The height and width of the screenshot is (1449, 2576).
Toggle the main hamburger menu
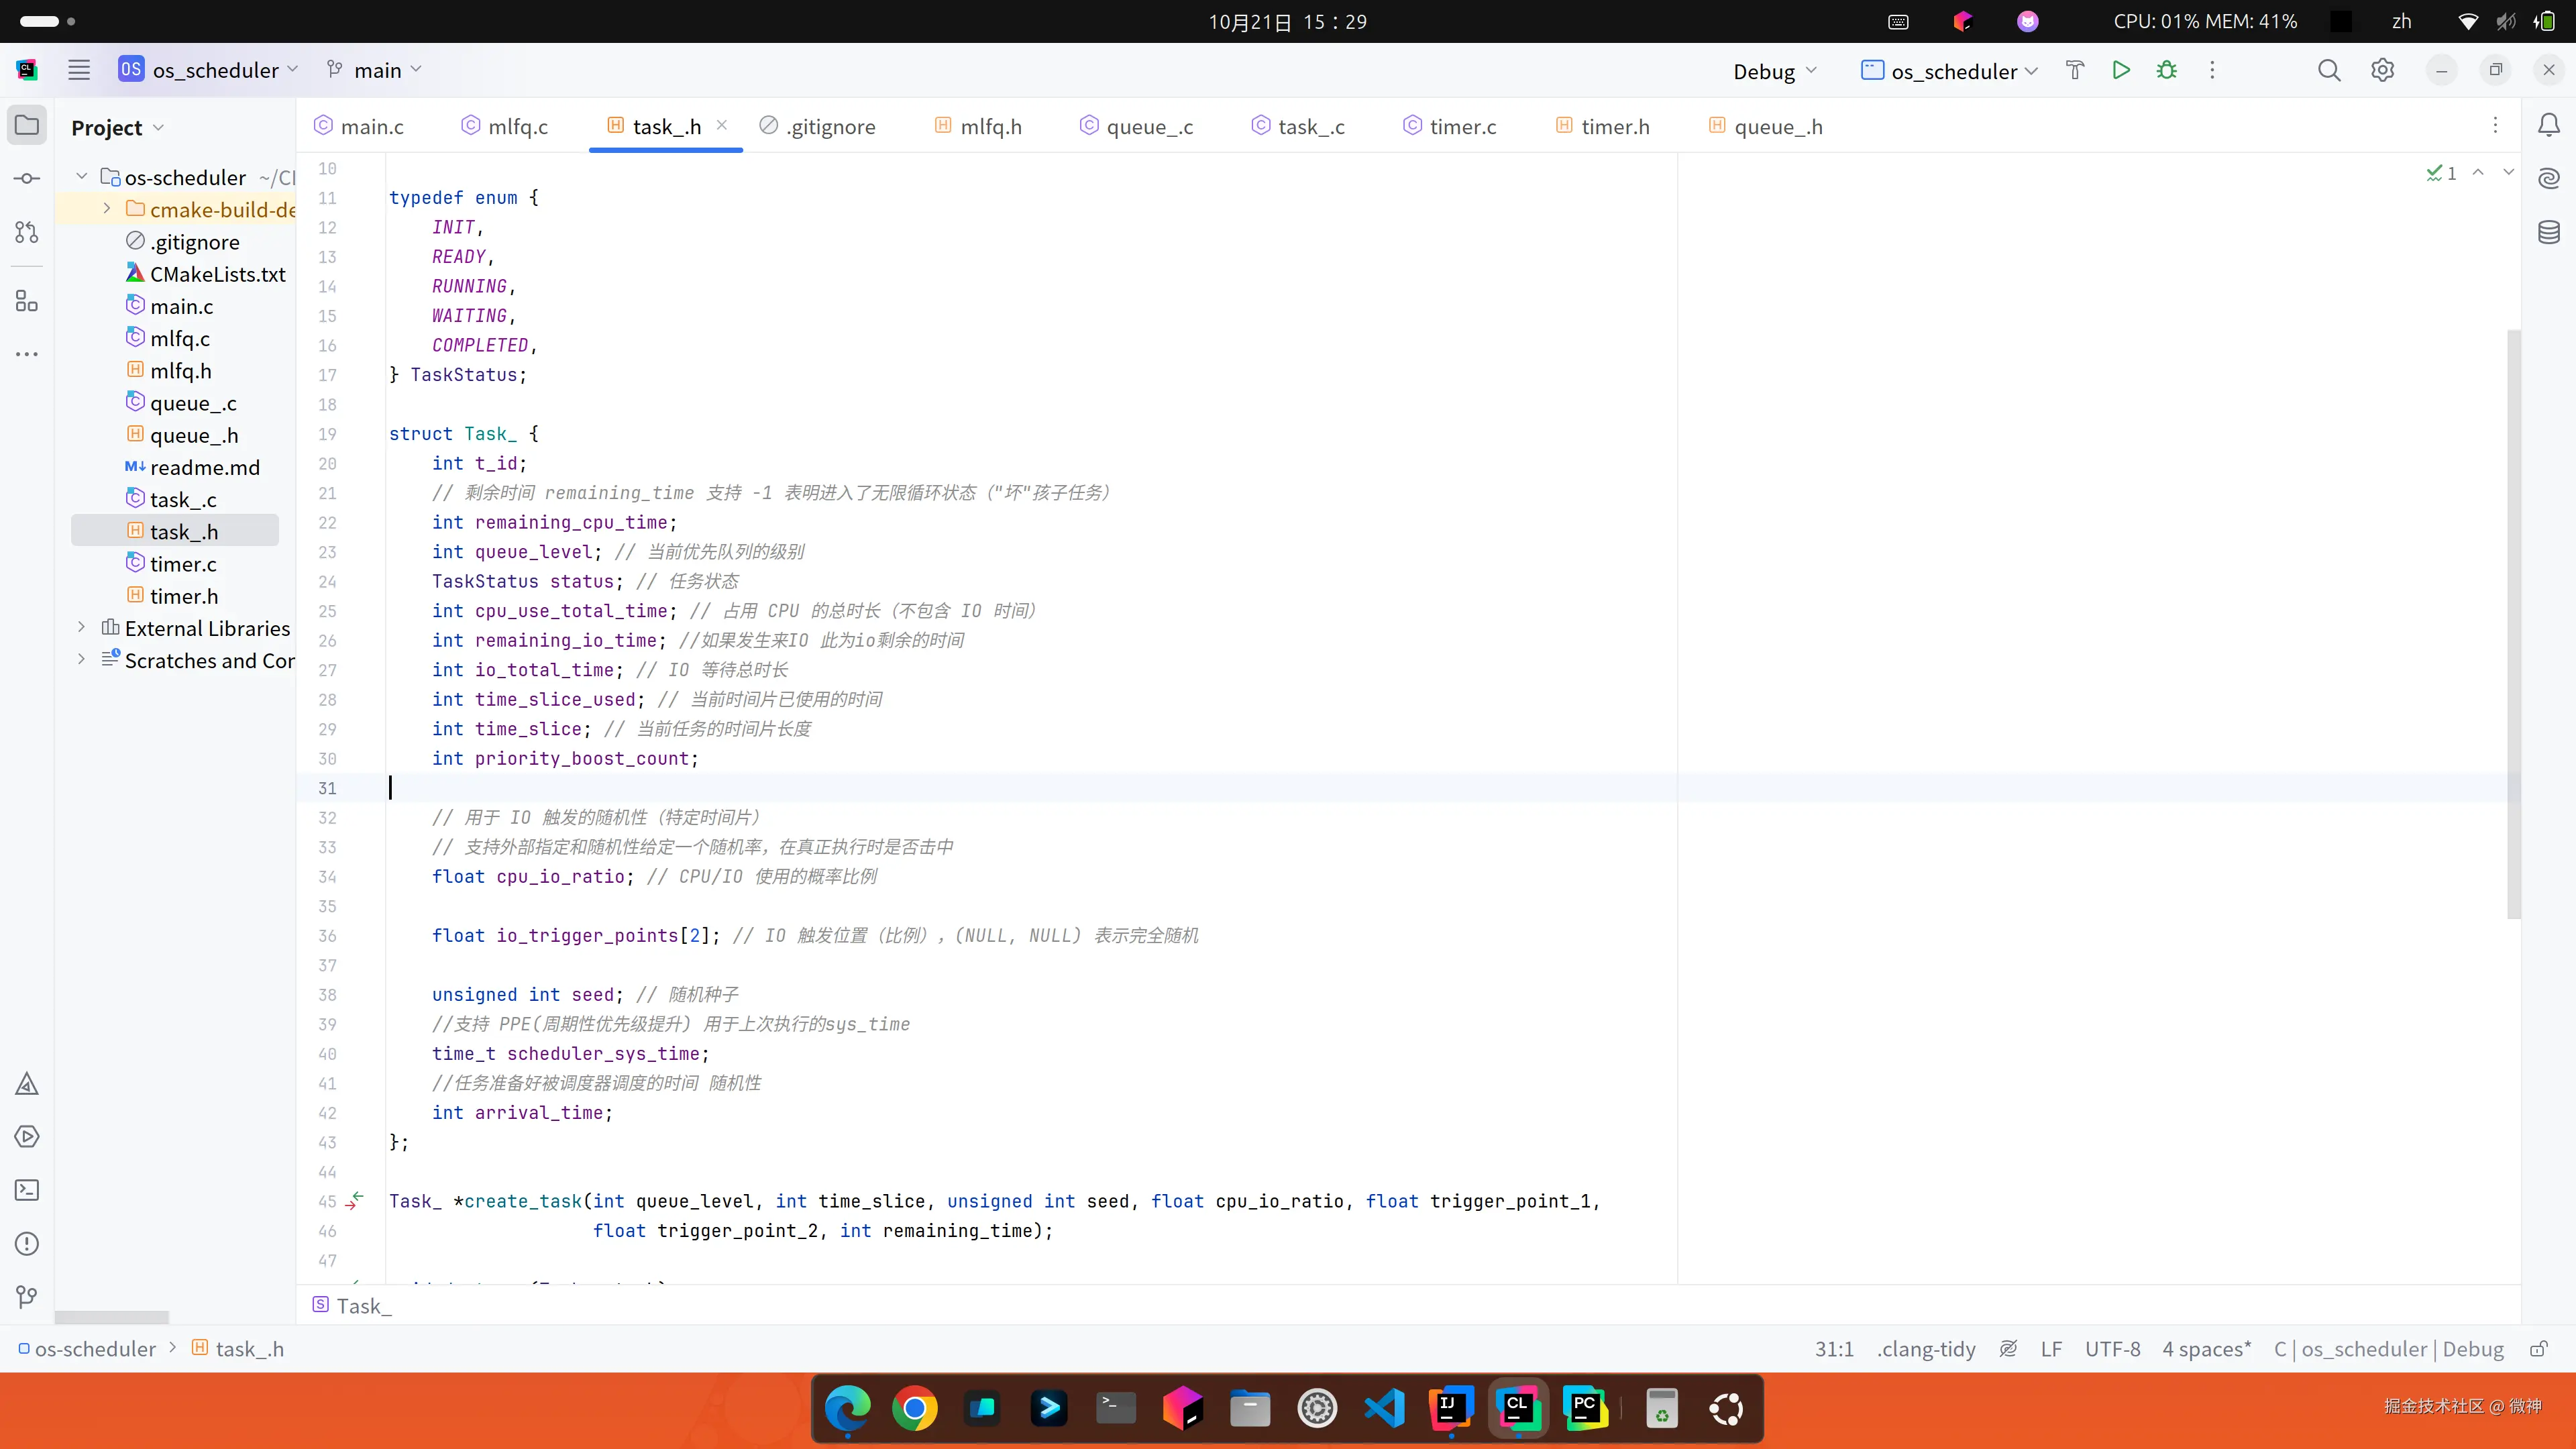coord(79,70)
